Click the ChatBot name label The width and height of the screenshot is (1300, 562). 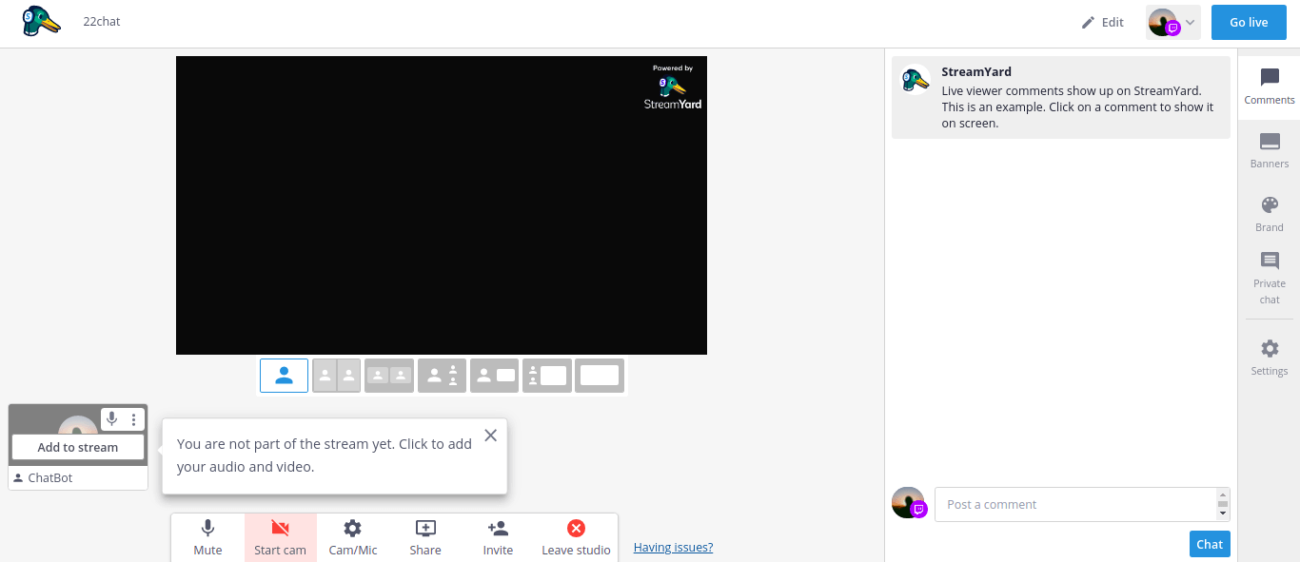coord(50,477)
